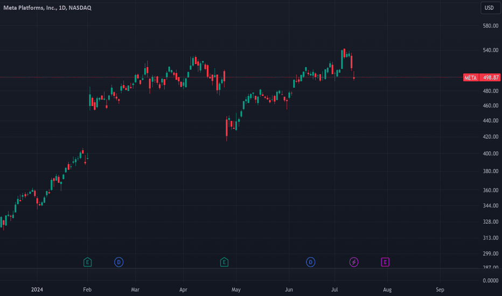Click the 460.00 price axis label
Image resolution: width=502 pixels, height=296 pixels.
pyautogui.click(x=491, y=105)
